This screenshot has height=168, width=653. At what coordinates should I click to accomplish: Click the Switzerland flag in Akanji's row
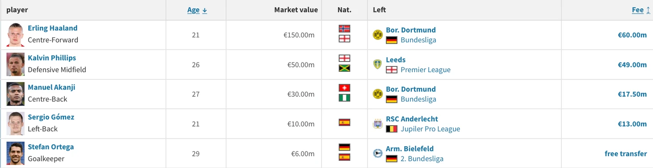344,88
